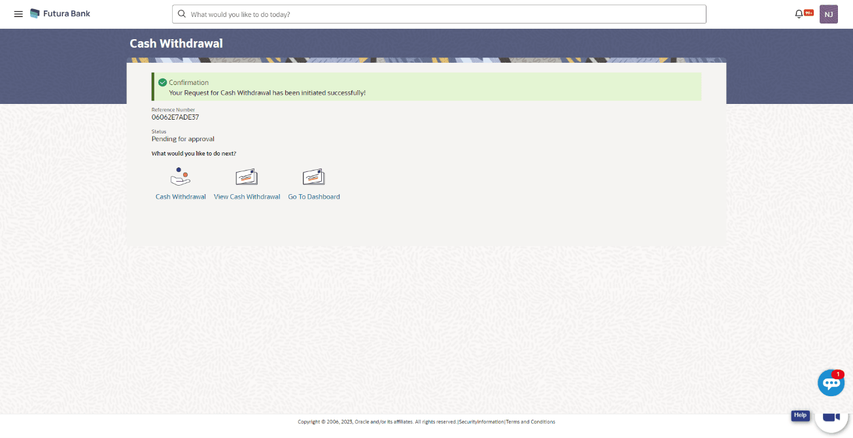This screenshot has width=853, height=438.
Task: Click the Futura Bank logo
Action: tap(60, 14)
